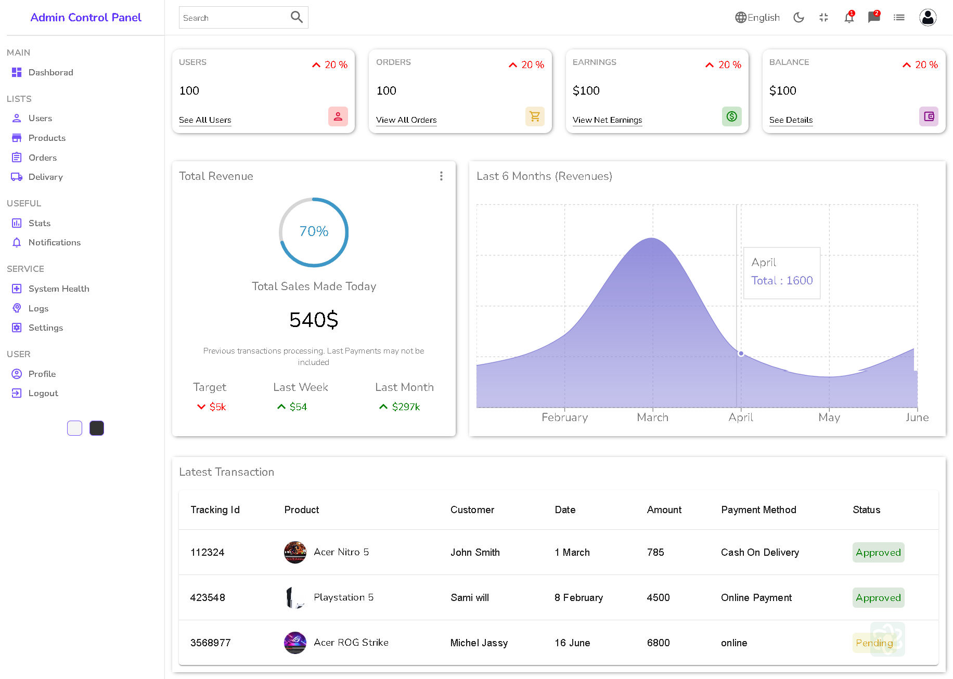Open notifications bell in top bar
The height and width of the screenshot is (679, 953).
click(x=849, y=17)
